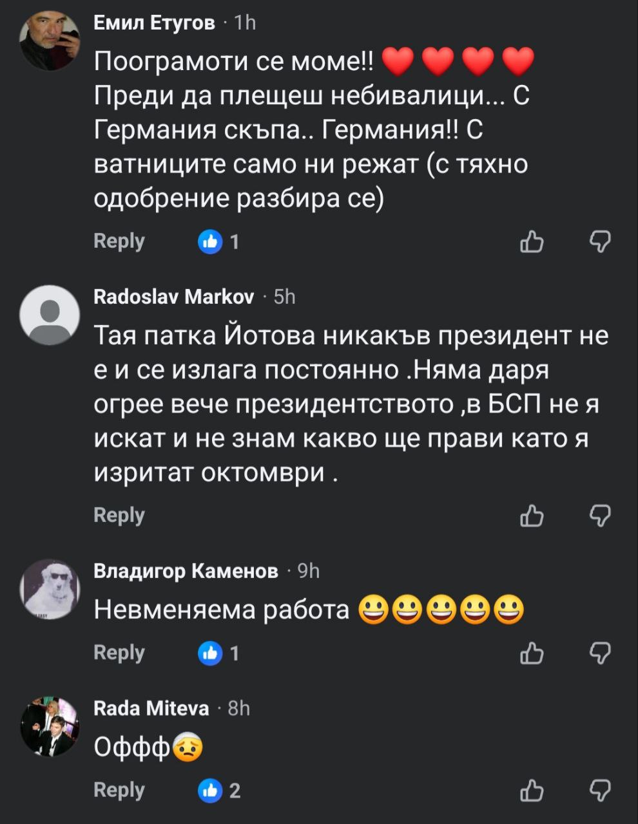The width and height of the screenshot is (638, 824).
Task: Reply to Владигор Каменов's comment
Action: (x=119, y=652)
